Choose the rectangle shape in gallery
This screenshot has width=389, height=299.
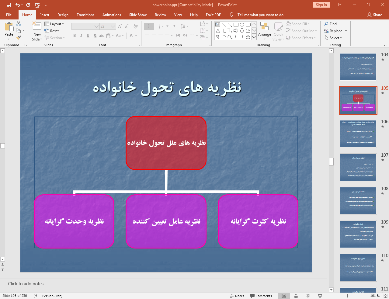(236, 25)
